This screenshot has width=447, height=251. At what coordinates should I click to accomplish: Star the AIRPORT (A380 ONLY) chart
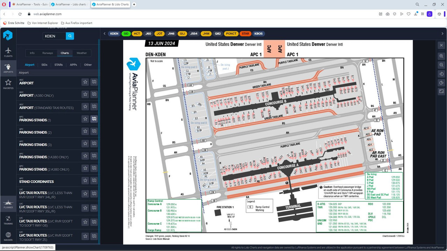(x=85, y=94)
